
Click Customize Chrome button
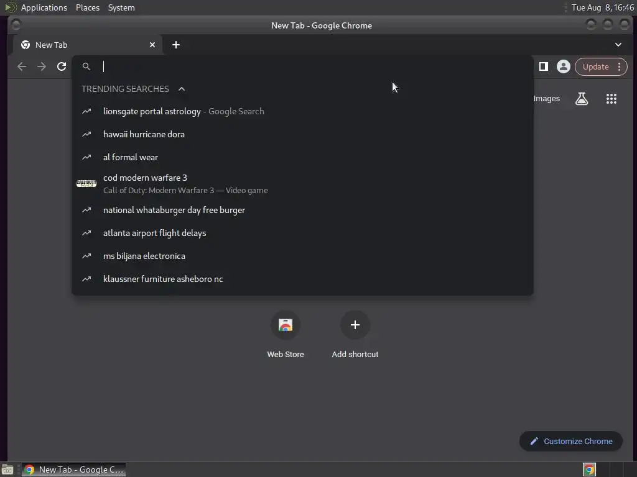[x=571, y=442]
